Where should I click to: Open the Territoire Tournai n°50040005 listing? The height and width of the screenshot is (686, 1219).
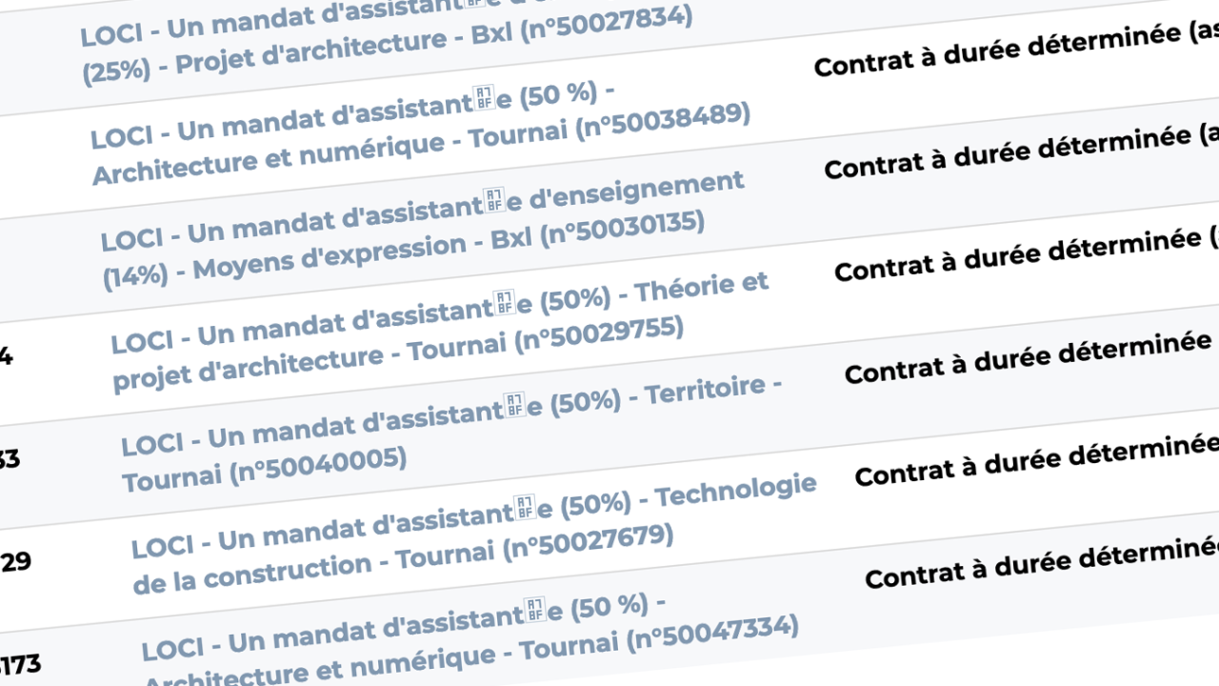click(x=451, y=434)
